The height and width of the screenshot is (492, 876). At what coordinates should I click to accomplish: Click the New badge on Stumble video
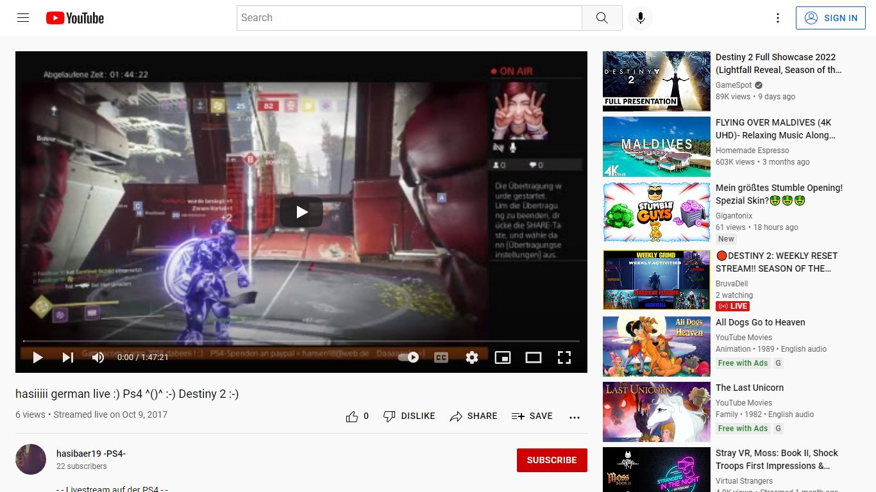pyautogui.click(x=726, y=239)
